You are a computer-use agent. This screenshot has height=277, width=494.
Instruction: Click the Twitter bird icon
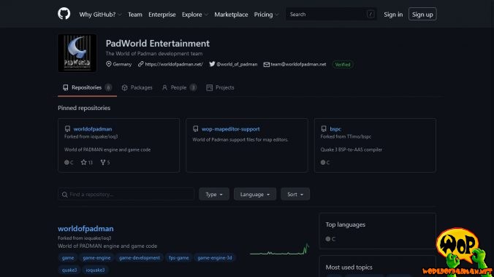click(212, 64)
